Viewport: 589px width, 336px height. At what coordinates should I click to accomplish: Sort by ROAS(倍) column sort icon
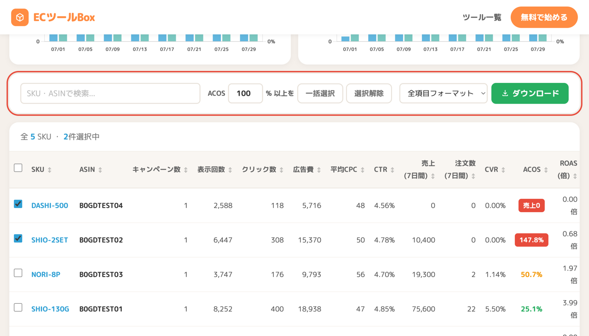click(575, 176)
